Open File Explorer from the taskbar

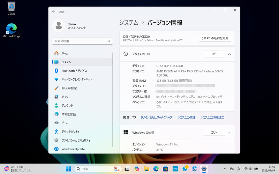(x=146, y=169)
